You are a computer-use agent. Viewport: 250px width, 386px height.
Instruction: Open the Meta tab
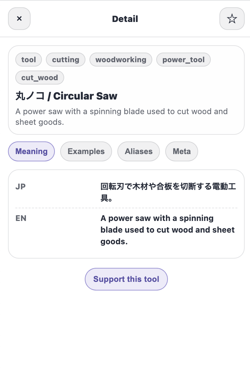(182, 151)
